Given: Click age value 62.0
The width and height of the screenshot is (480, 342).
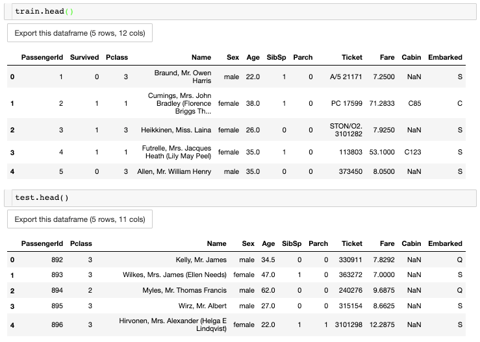Looking at the screenshot, I should pyautogui.click(x=268, y=290).
